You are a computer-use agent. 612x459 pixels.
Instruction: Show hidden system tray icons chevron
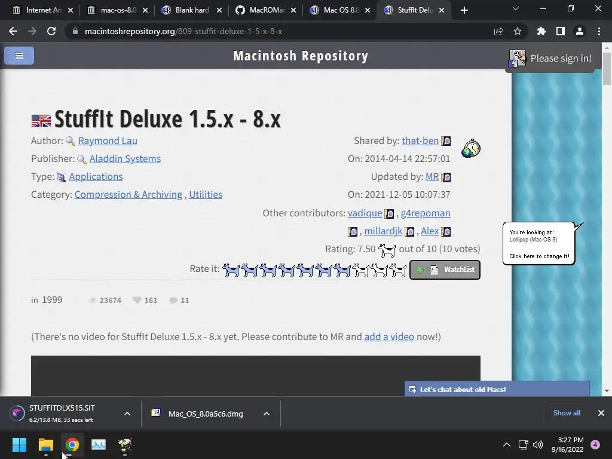pyautogui.click(x=507, y=445)
